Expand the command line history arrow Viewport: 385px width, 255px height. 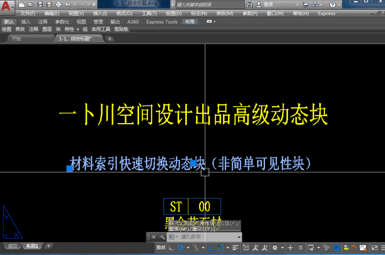(239, 237)
